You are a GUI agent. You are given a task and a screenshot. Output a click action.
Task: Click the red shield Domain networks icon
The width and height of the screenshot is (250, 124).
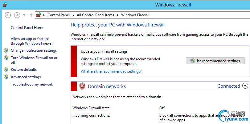pos(82,86)
